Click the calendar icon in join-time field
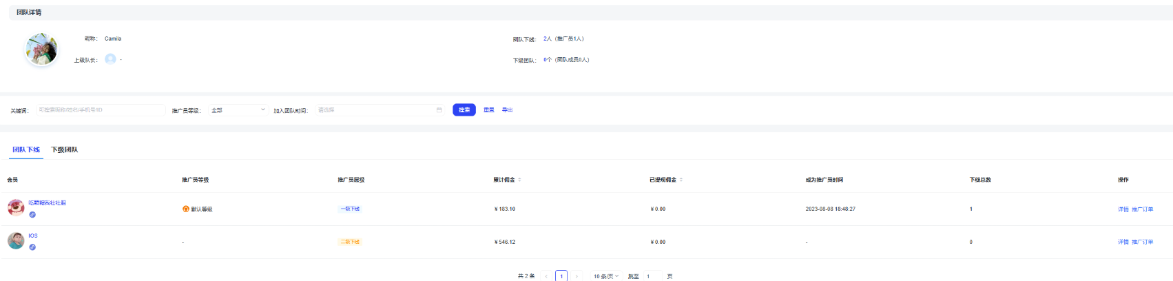The height and width of the screenshot is (281, 1173). pos(439,110)
